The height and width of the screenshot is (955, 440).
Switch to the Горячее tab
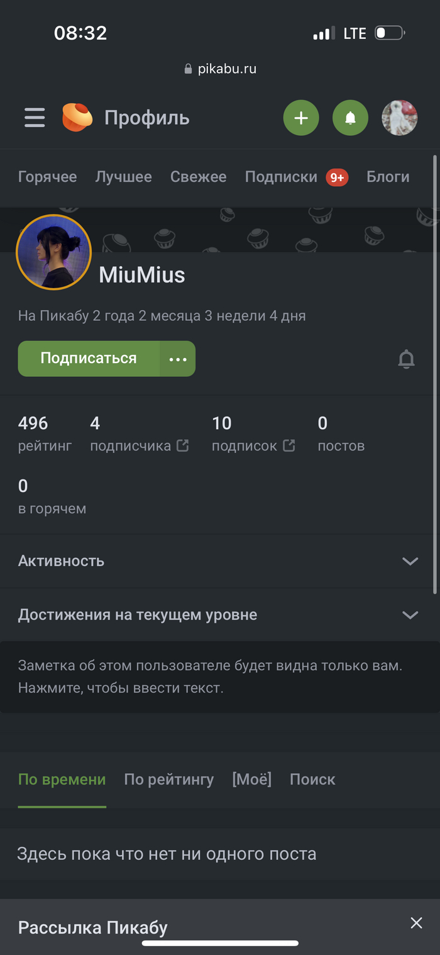coord(47,177)
